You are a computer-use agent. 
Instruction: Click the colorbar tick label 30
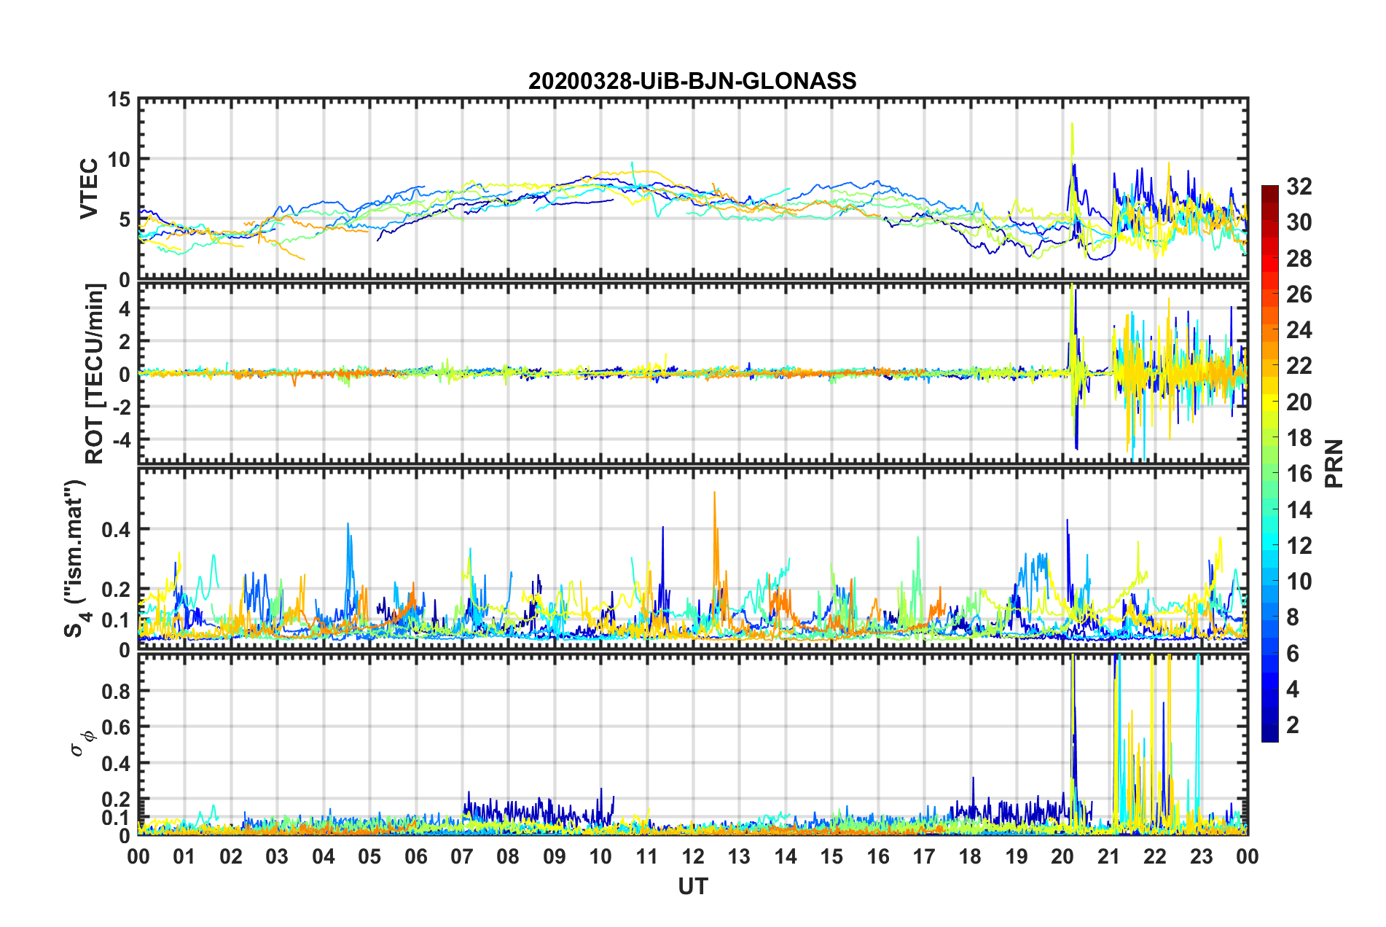pyautogui.click(x=1299, y=222)
